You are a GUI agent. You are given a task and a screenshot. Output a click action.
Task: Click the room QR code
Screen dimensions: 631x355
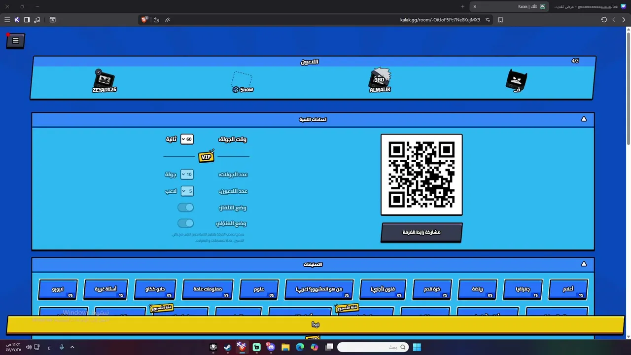tap(421, 175)
